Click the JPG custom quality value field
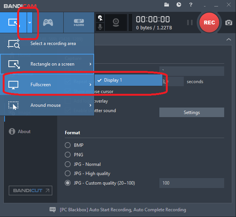Viewport: 236px width, 217px height. (191, 183)
